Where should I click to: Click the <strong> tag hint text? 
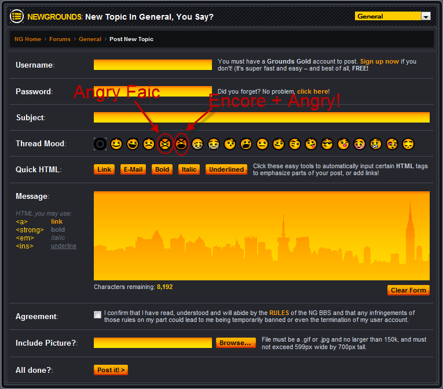point(30,230)
